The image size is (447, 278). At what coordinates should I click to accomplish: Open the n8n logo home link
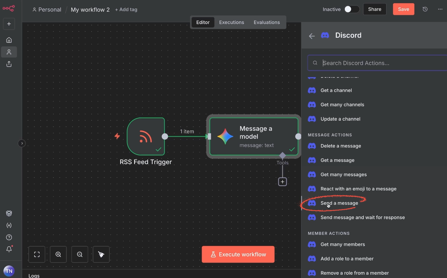[9, 8]
